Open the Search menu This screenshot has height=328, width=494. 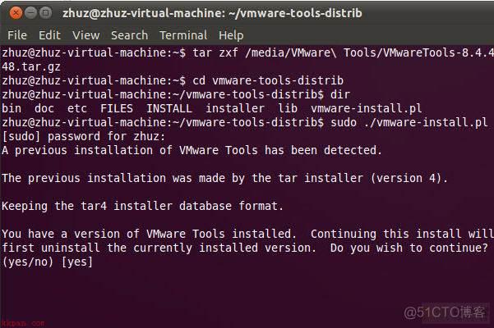[129, 35]
